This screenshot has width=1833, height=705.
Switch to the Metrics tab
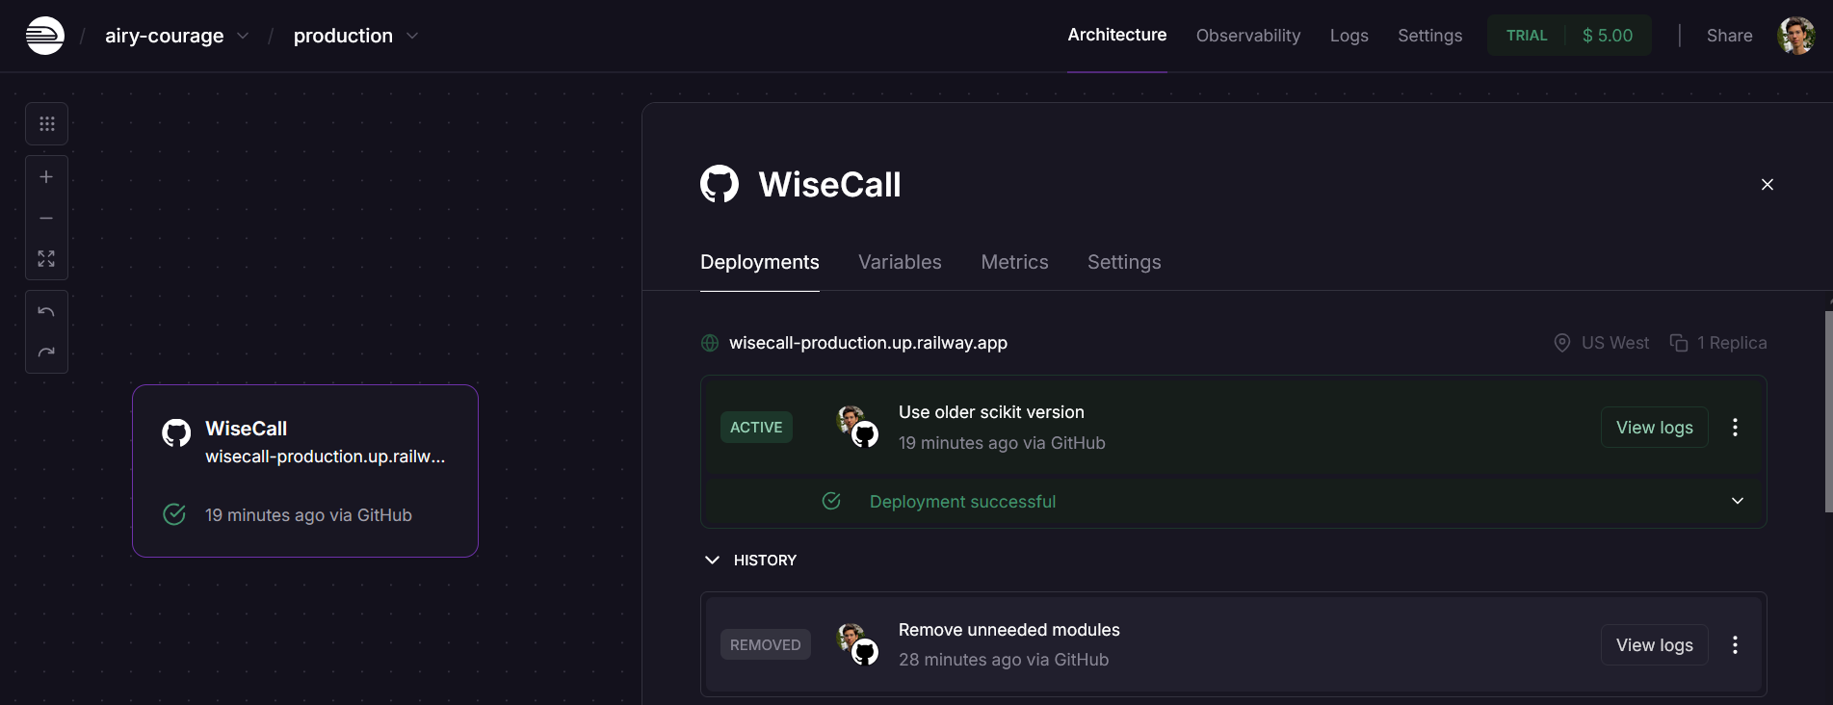(x=1014, y=262)
